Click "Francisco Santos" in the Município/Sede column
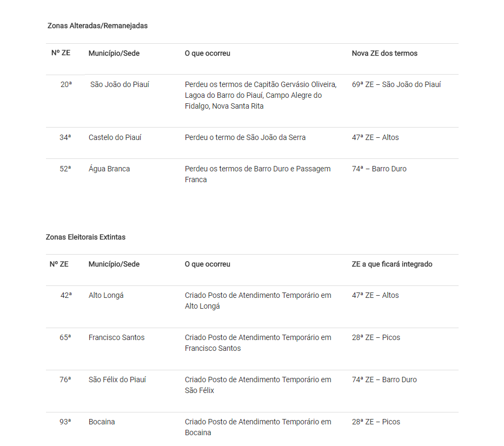This screenshot has width=504, height=446. [116, 337]
